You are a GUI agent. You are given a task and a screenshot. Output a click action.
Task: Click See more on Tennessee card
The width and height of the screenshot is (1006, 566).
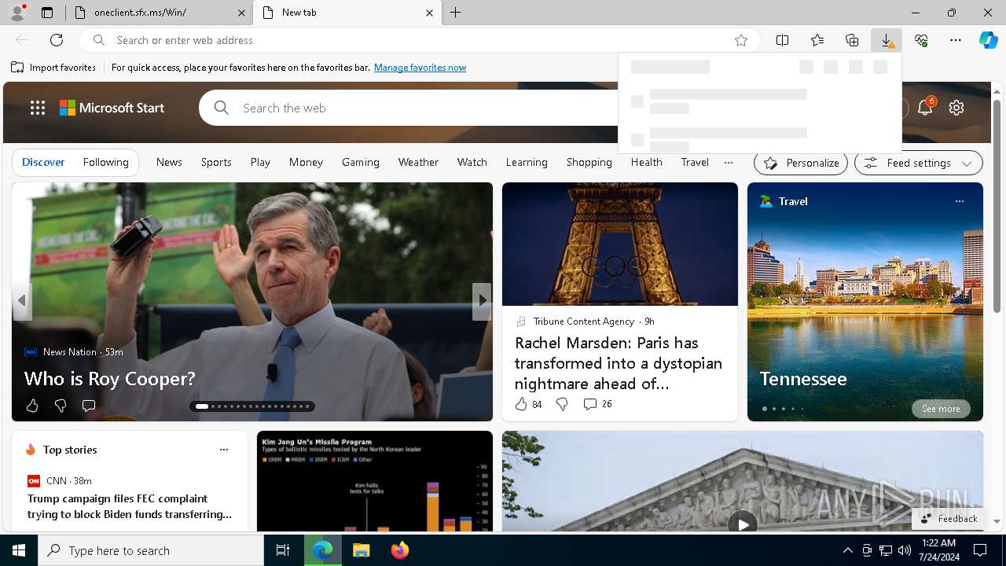point(941,409)
